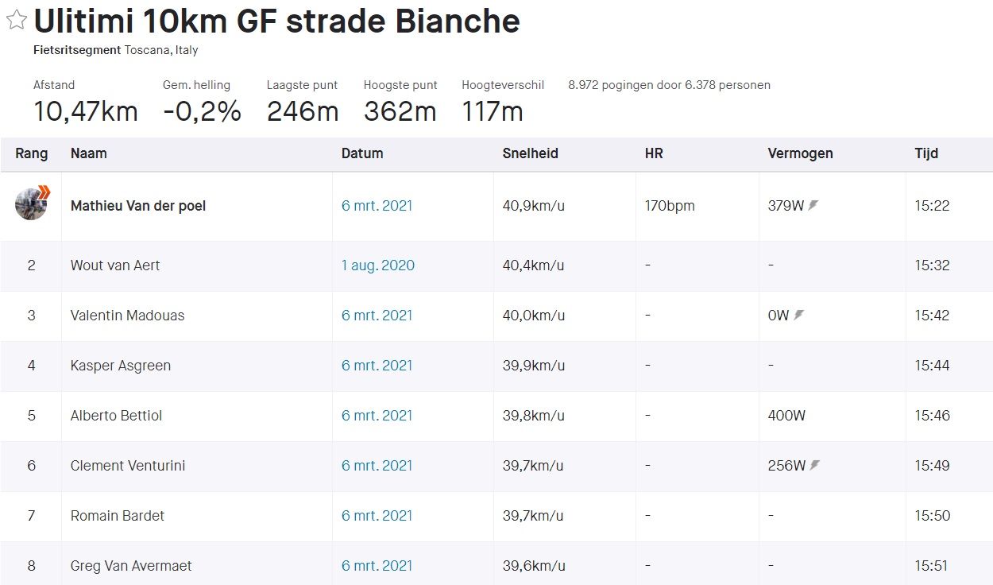The width and height of the screenshot is (993, 585).
Task: Open Mathieu Van der Poel's profile photo
Action: click(x=30, y=204)
